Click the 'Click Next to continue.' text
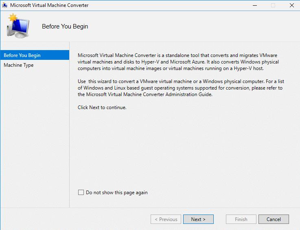 coord(102,107)
